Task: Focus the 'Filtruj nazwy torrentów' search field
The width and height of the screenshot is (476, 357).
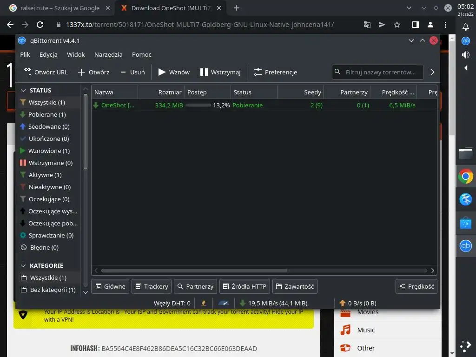Action: coord(377,72)
